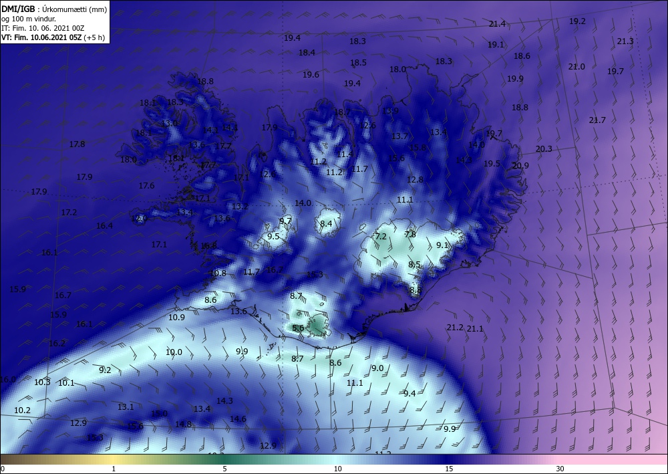The width and height of the screenshot is (668, 474).
Task: Click the 18.6 value label
Action: pyautogui.click(x=522, y=56)
